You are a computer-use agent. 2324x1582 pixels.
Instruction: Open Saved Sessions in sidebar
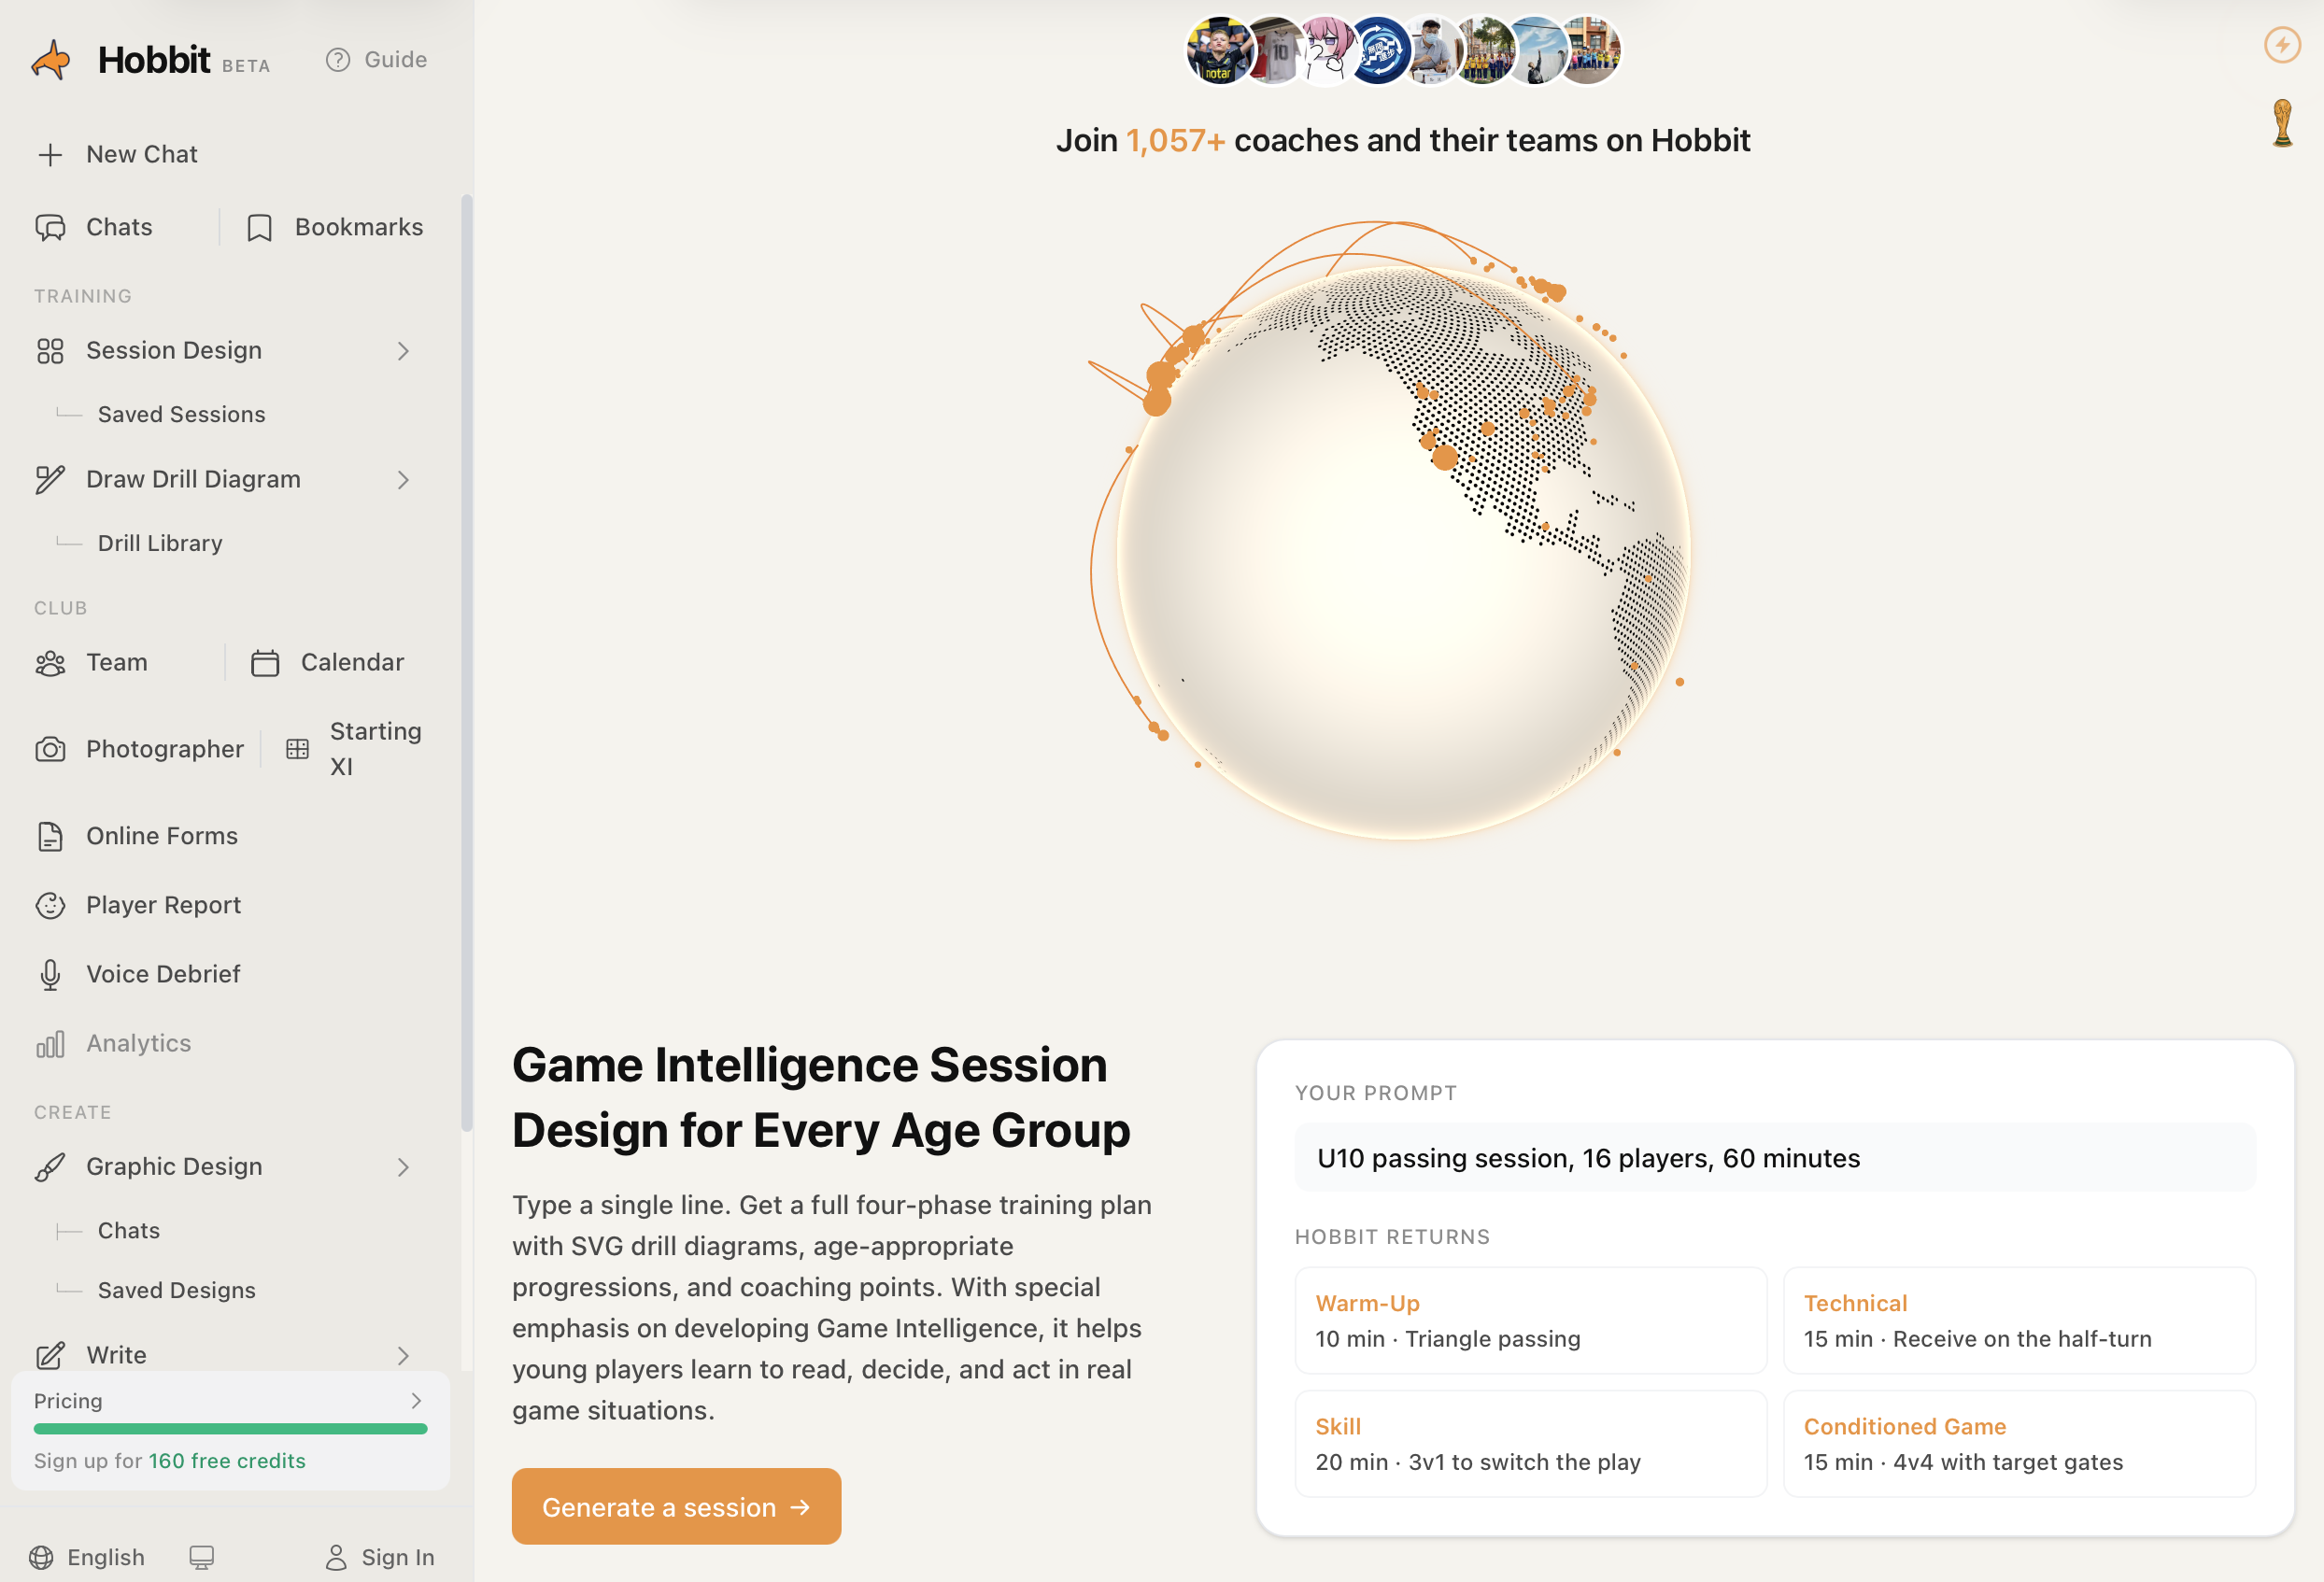point(181,414)
